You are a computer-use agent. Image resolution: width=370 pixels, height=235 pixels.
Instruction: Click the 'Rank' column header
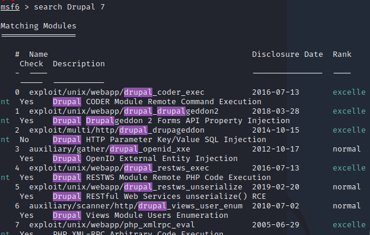[342, 54]
